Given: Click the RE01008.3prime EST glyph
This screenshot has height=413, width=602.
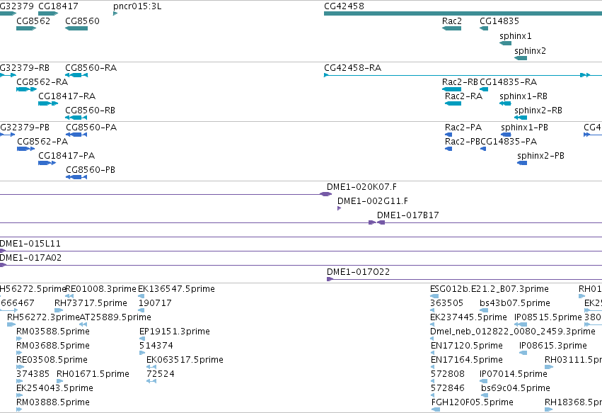Looking at the screenshot, I should [69, 296].
